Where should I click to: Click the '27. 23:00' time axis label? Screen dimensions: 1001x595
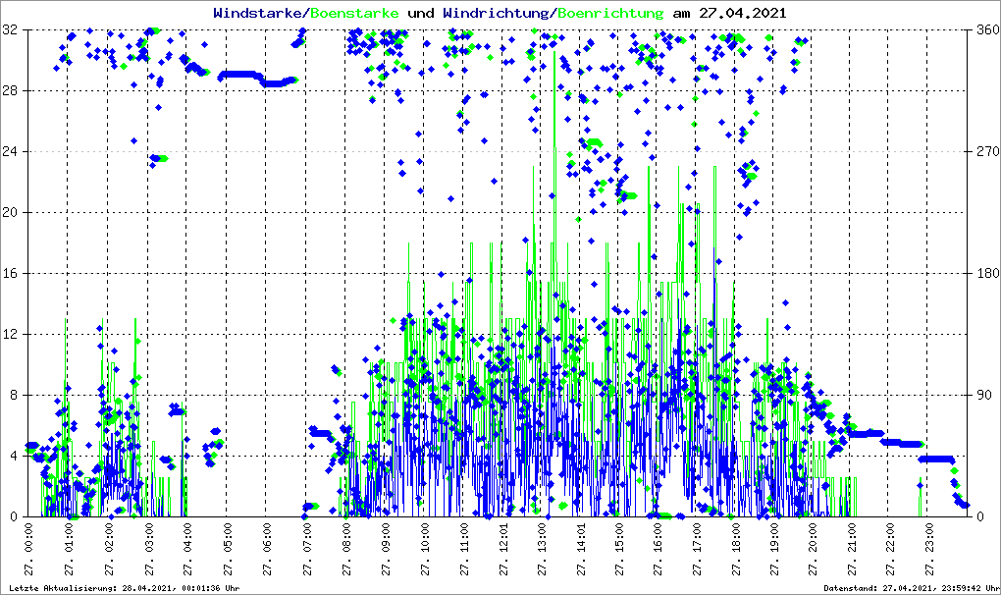pyautogui.click(x=928, y=550)
